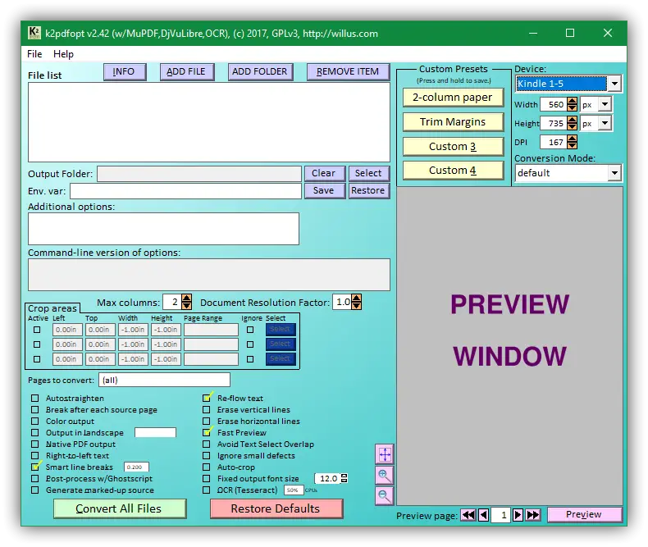The width and height of the screenshot is (648, 547).
Task: Click the DPI value stepper arrows
Action: click(572, 142)
